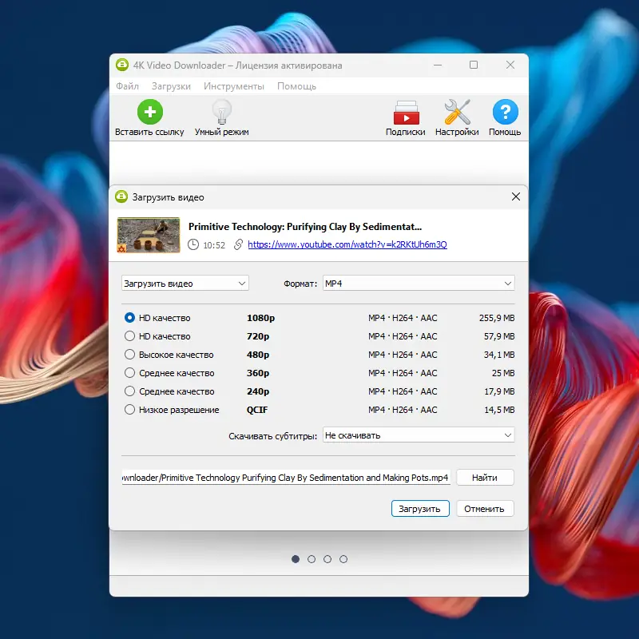Choose Высокое качество 480p
639x639 pixels.
pyautogui.click(x=129, y=354)
